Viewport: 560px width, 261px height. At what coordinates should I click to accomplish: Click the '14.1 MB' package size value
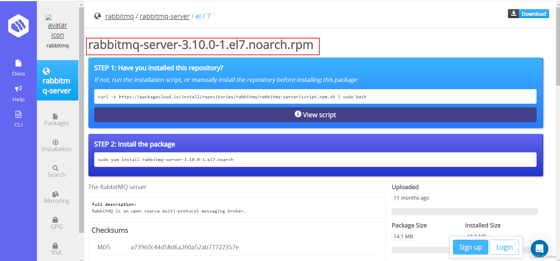(x=403, y=236)
